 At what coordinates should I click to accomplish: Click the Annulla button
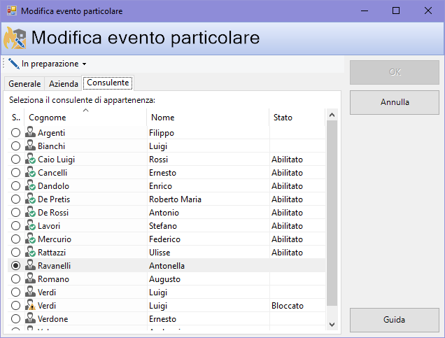[x=395, y=102]
